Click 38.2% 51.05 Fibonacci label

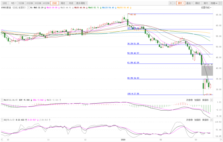[133, 44]
